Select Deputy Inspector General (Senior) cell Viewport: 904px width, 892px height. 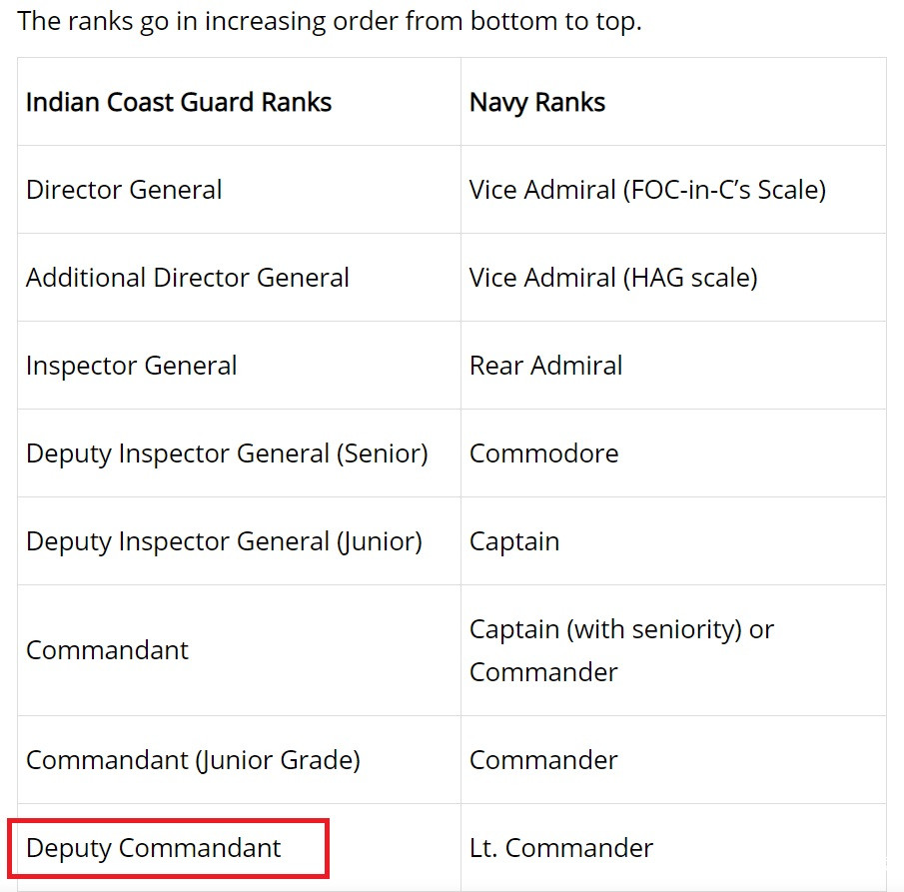(227, 453)
